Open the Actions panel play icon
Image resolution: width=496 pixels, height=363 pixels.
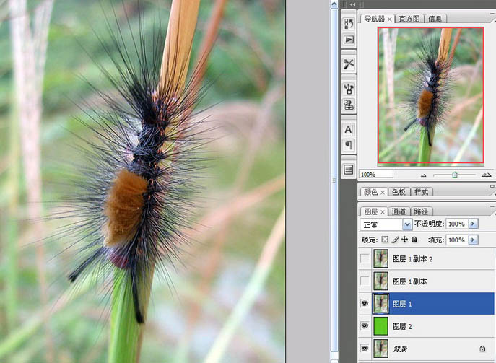(349, 40)
